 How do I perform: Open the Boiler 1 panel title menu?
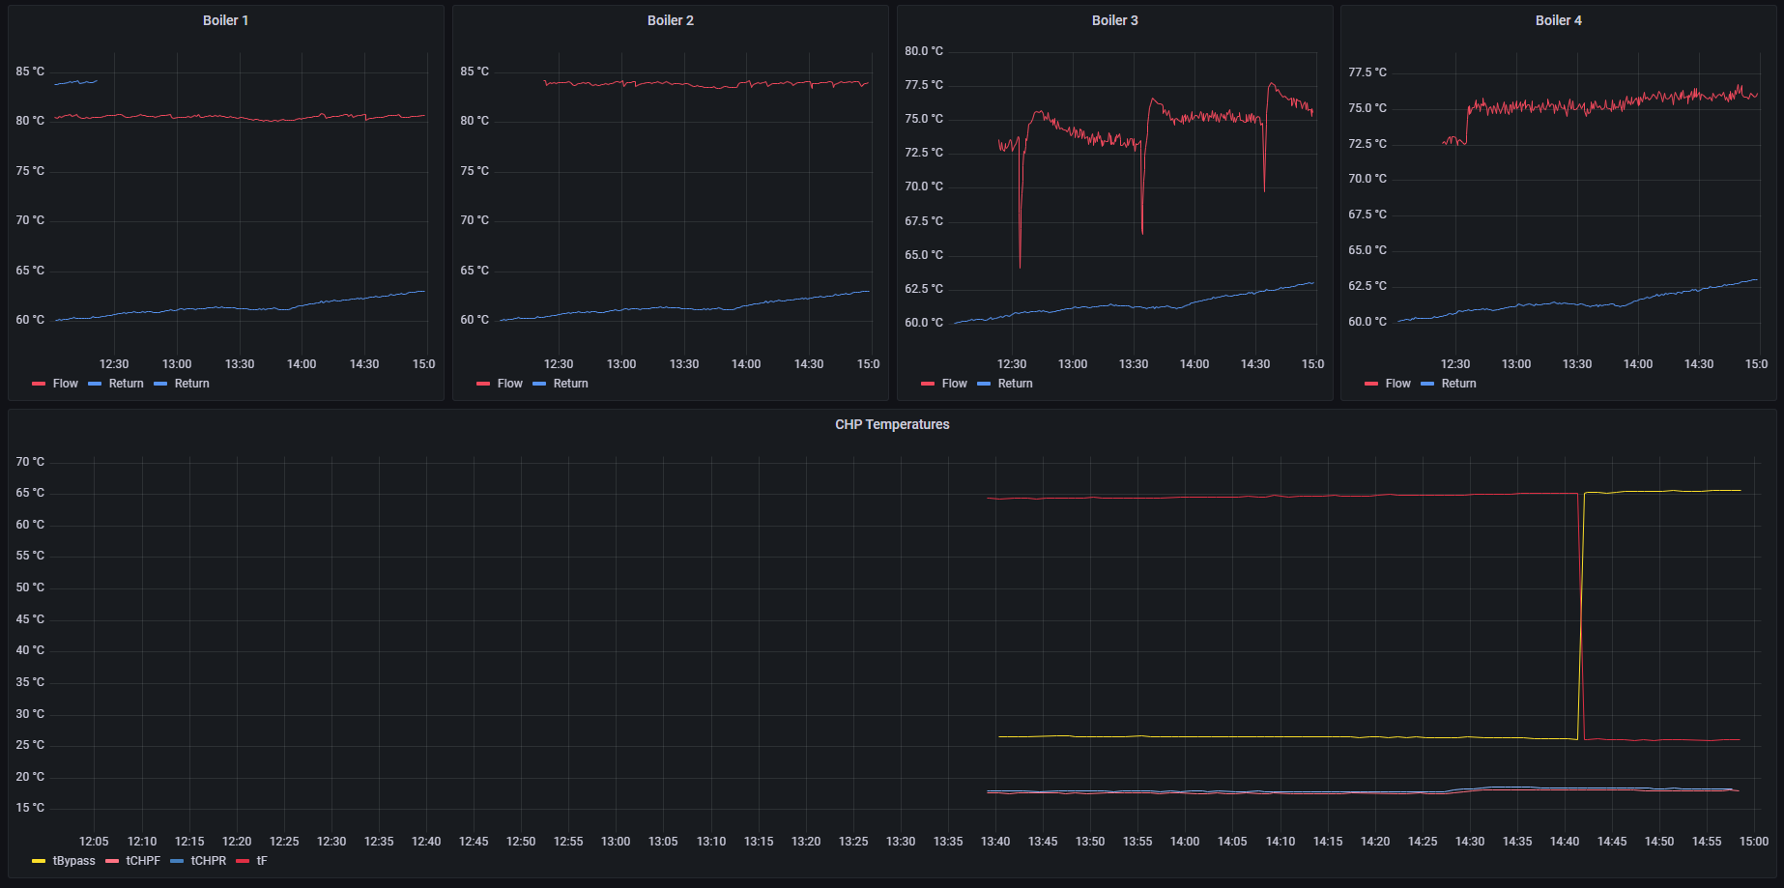click(225, 20)
